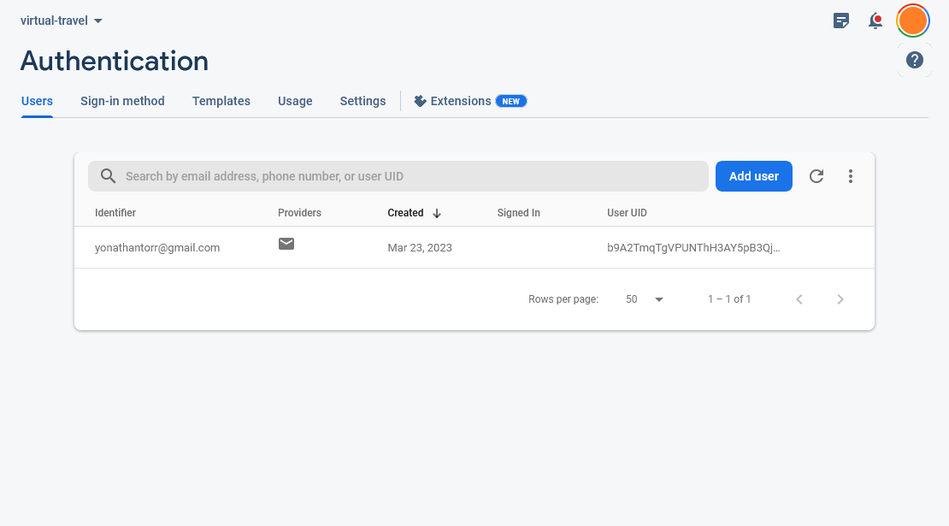Switch to the Sign-in method tab
The height and width of the screenshot is (526, 949).
pos(122,100)
